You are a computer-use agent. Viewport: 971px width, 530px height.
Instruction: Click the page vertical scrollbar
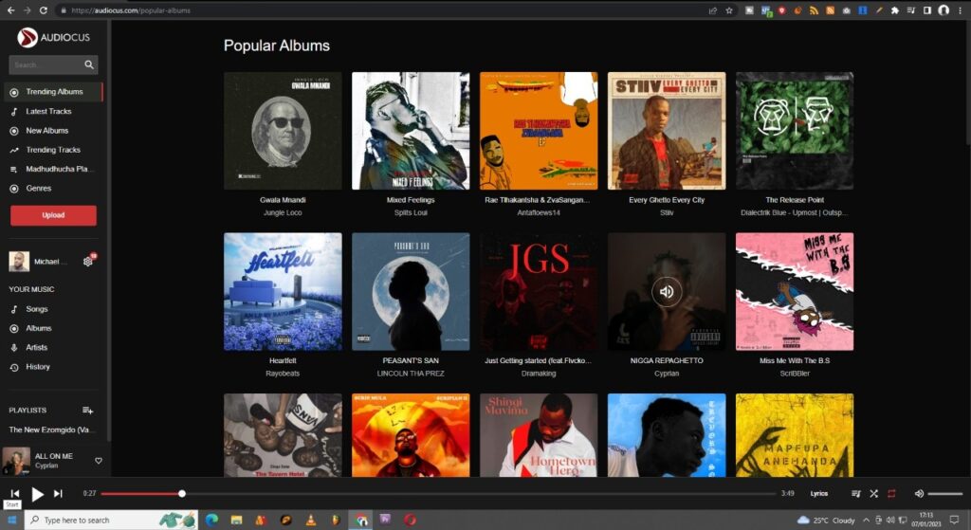tap(966, 83)
